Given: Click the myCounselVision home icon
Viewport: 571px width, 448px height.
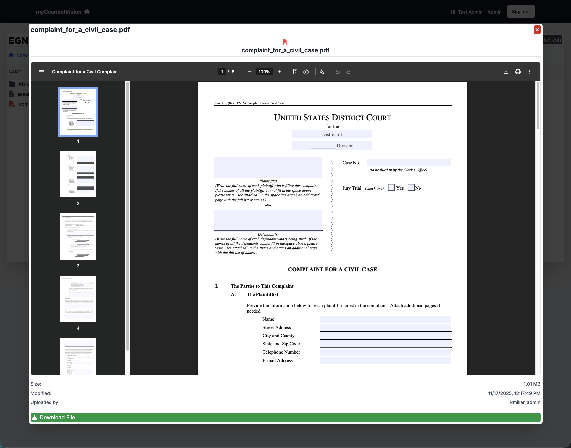Looking at the screenshot, I should click(87, 12).
